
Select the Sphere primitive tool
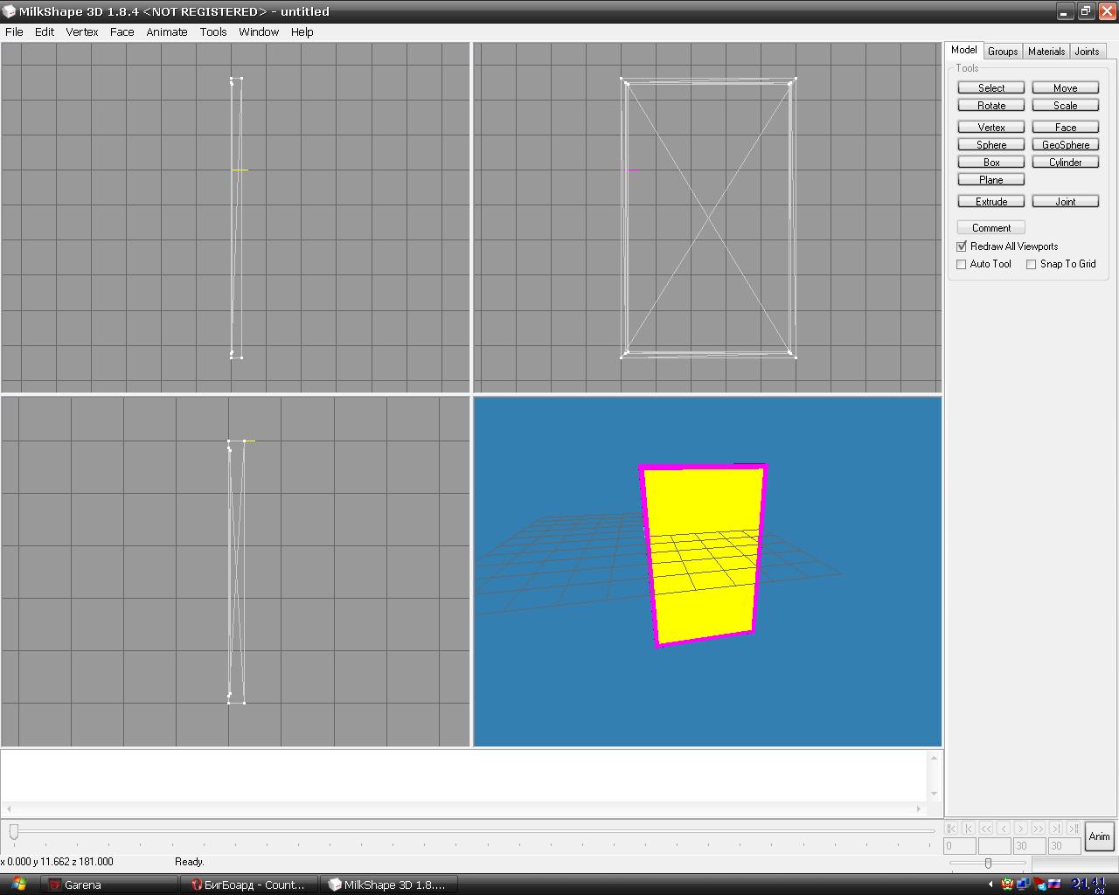point(991,145)
